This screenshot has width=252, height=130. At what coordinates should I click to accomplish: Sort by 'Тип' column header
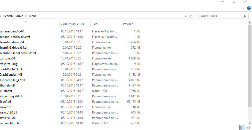95,24
